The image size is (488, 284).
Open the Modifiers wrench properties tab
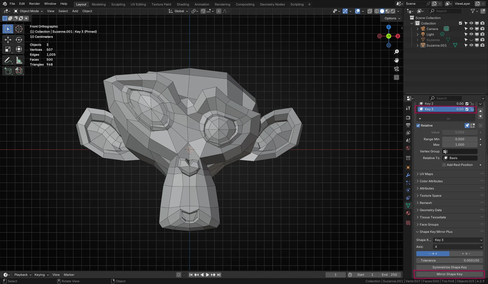click(408, 175)
